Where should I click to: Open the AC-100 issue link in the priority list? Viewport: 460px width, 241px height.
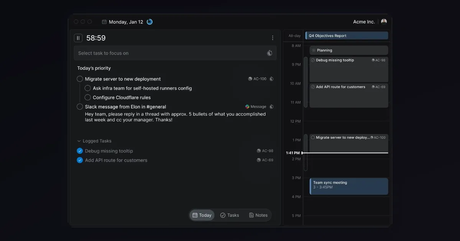coord(257,79)
